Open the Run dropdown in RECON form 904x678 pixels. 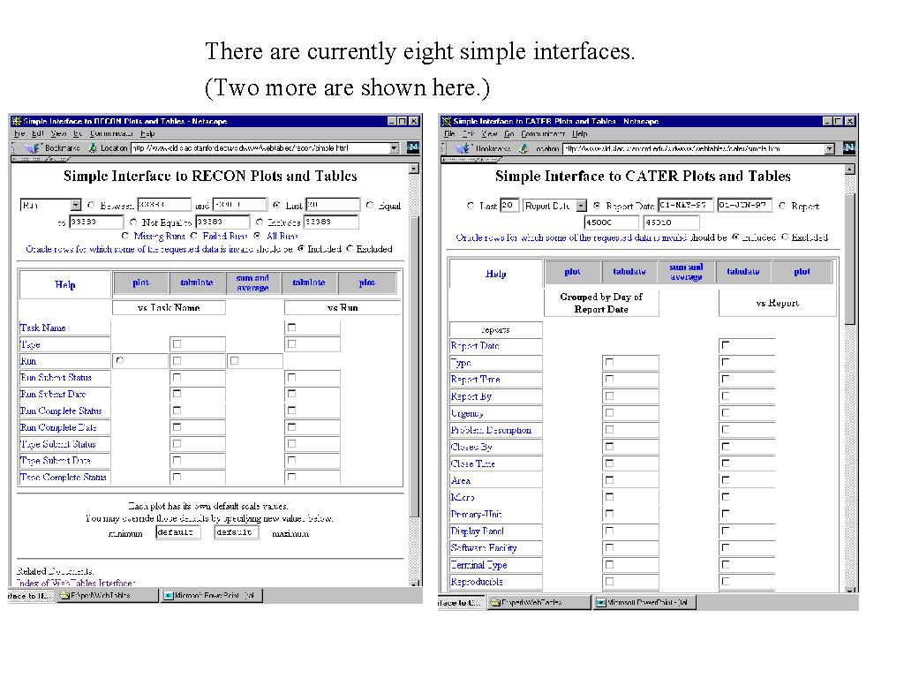pyautogui.click(x=75, y=205)
